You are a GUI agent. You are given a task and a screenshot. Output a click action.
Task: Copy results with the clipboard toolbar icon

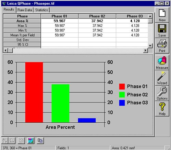40,140
